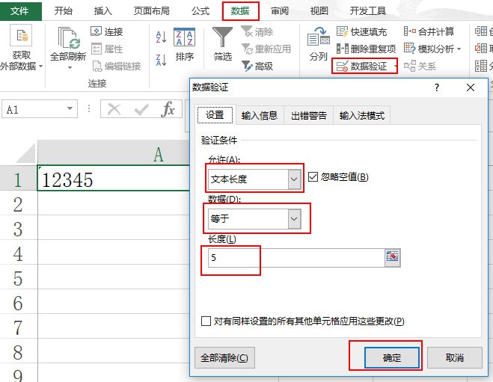Open the Formulas ribbon tab
493x382 pixels.
tap(200, 11)
